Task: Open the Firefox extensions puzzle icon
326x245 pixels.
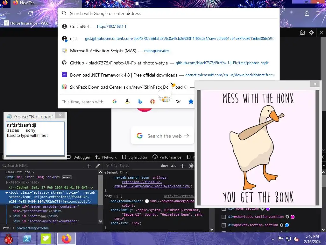Action: tap(307, 13)
